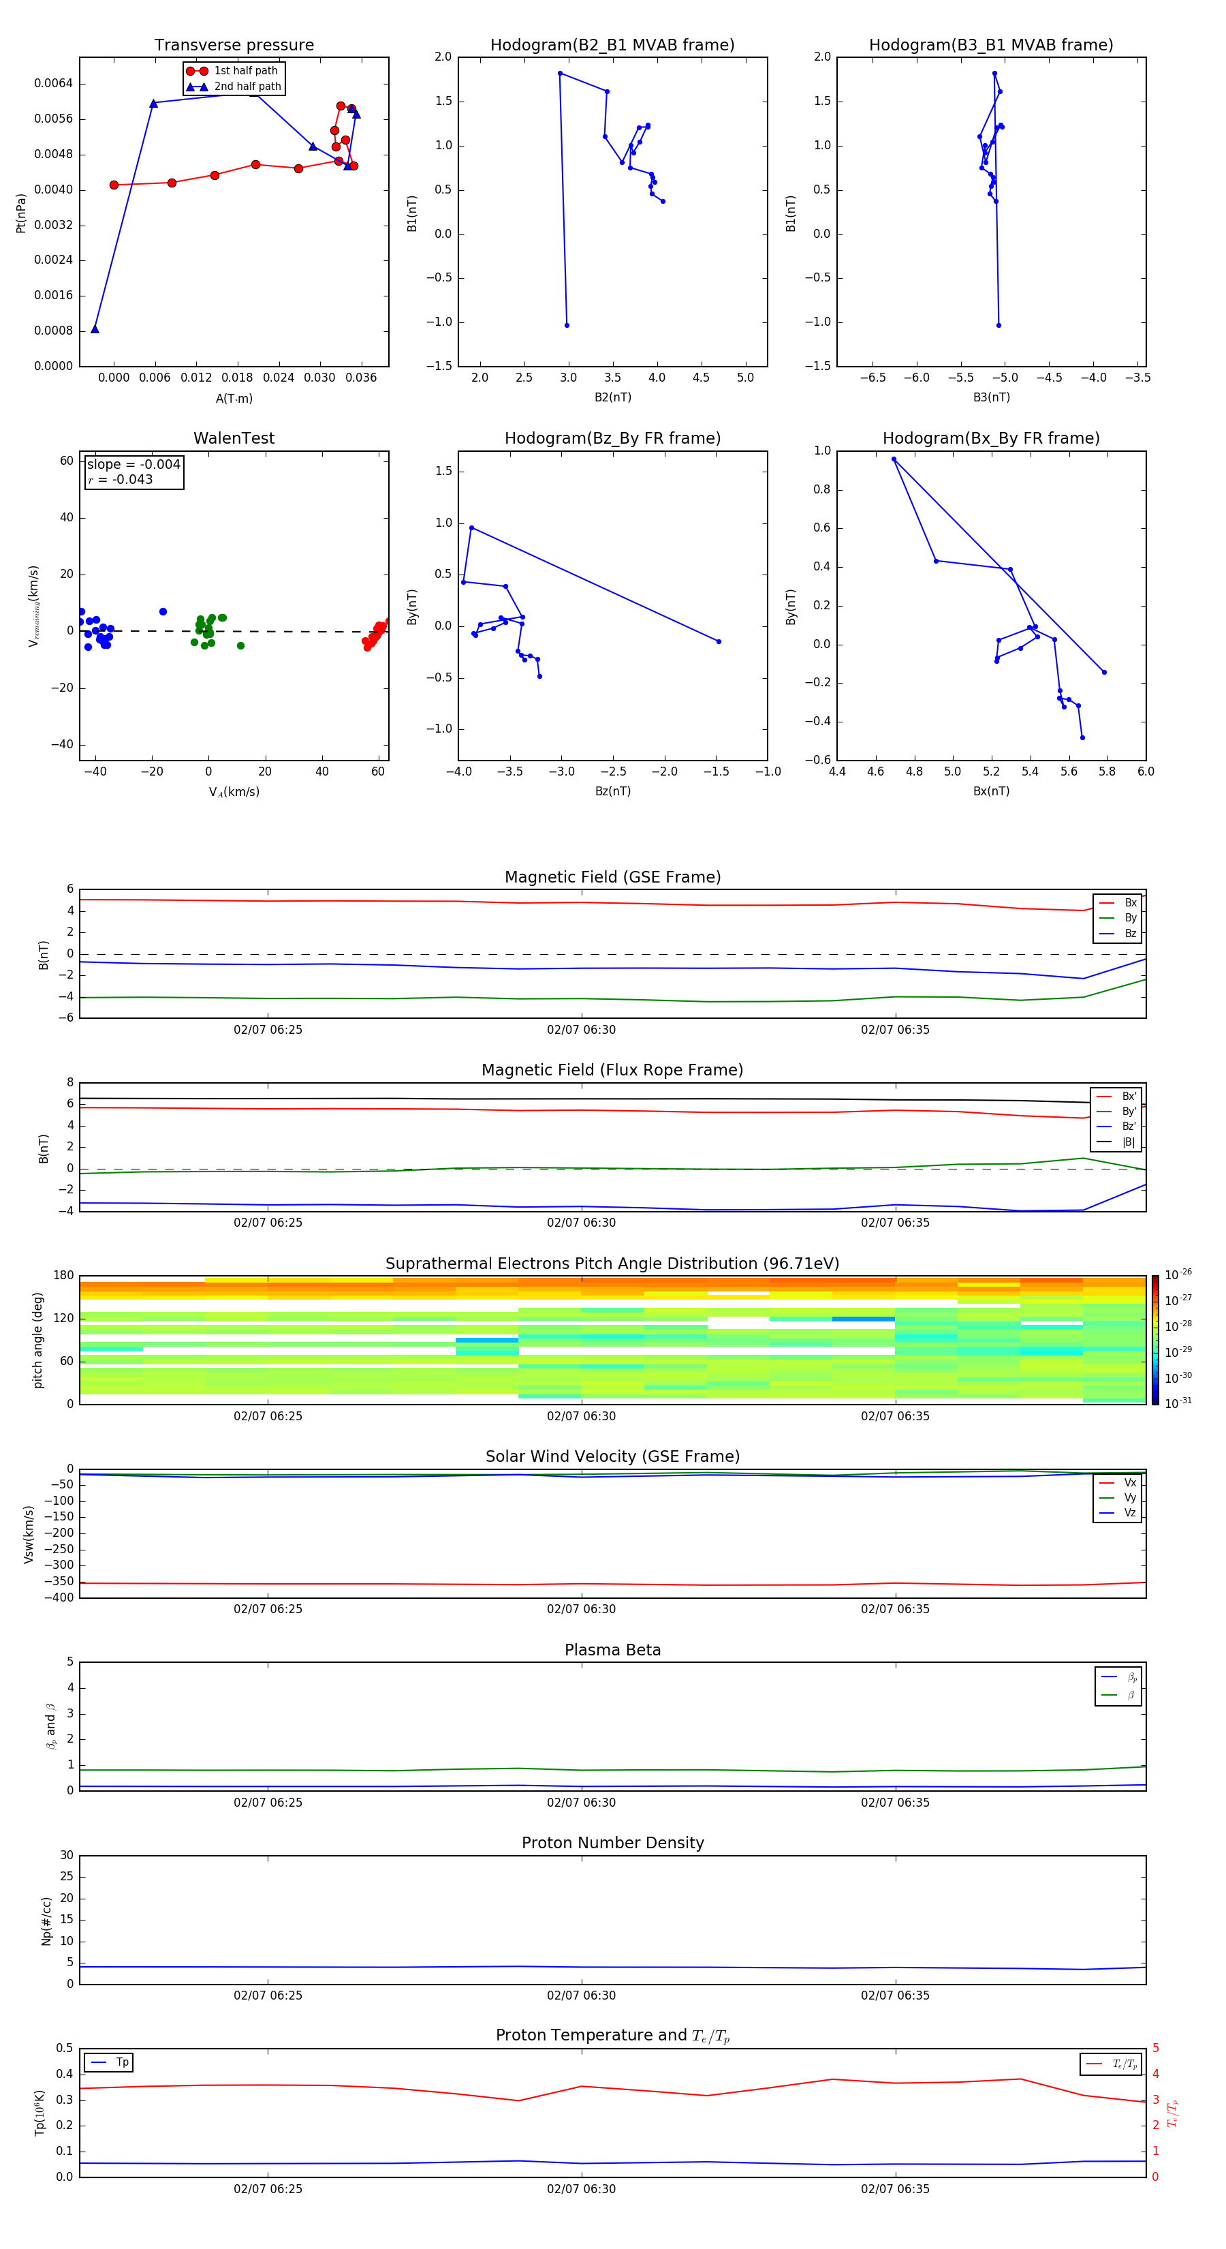Click '02/07 06:30' under the Proton Temperature panel

click(581, 2190)
